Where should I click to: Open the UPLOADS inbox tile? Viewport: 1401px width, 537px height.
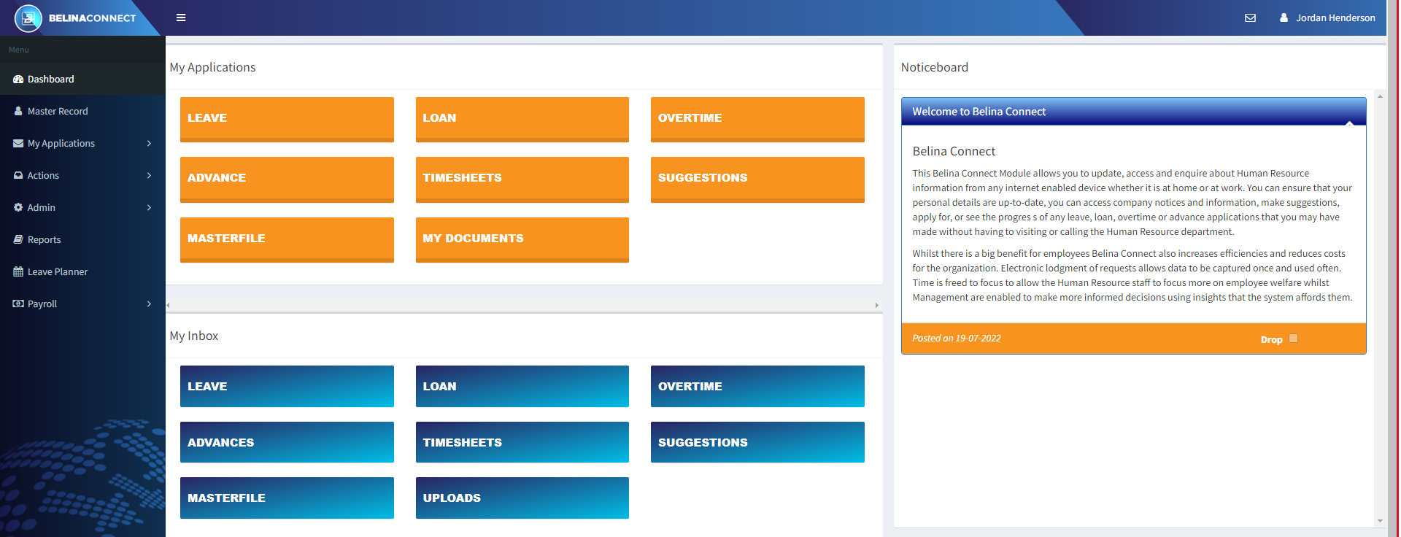pyautogui.click(x=522, y=498)
